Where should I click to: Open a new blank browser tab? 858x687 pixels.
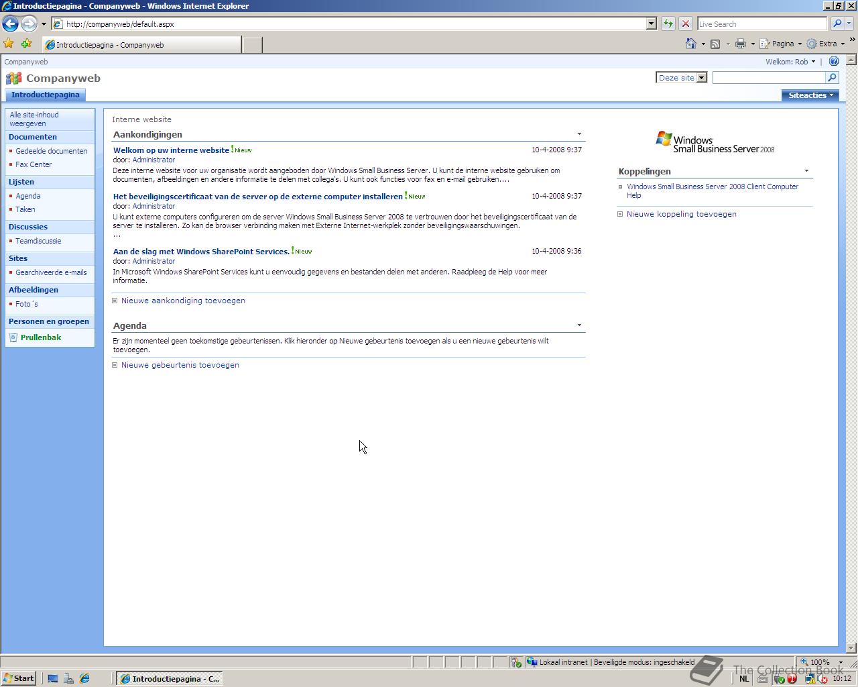pos(252,45)
